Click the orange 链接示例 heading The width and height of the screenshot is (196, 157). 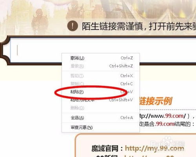coord(156,101)
